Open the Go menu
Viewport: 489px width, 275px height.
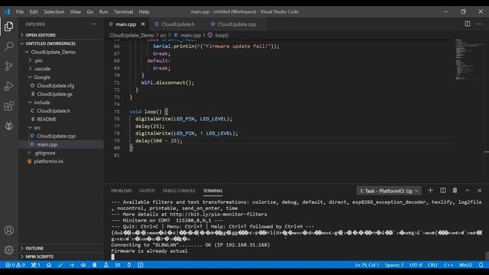90,11
